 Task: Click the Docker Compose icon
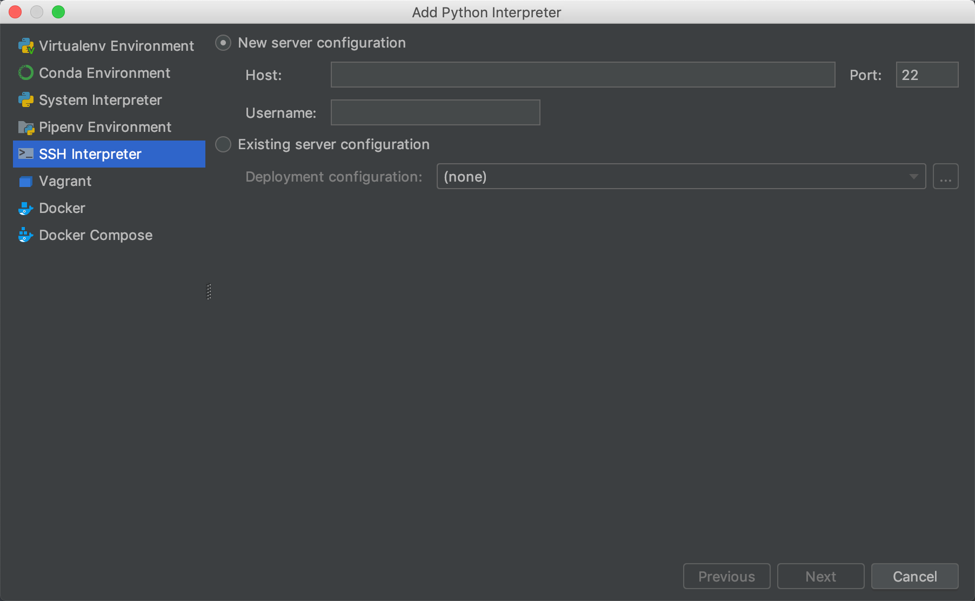pyautogui.click(x=26, y=235)
